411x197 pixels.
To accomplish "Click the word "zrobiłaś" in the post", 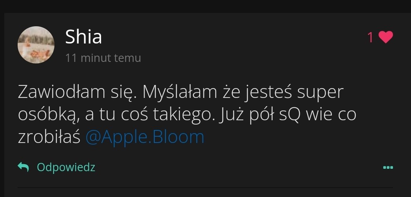I will click(x=49, y=137).
